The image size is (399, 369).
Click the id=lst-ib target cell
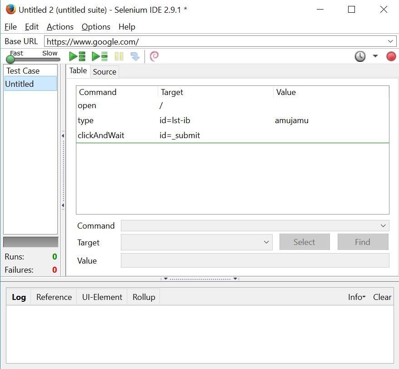[175, 120]
